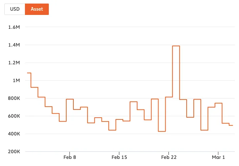Click the Feb 15 tick label

(x=119, y=157)
